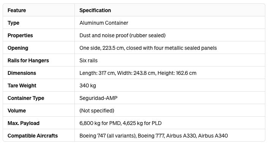Select the Type row label
This screenshot has width=268, height=144.
pyautogui.click(x=13, y=23)
